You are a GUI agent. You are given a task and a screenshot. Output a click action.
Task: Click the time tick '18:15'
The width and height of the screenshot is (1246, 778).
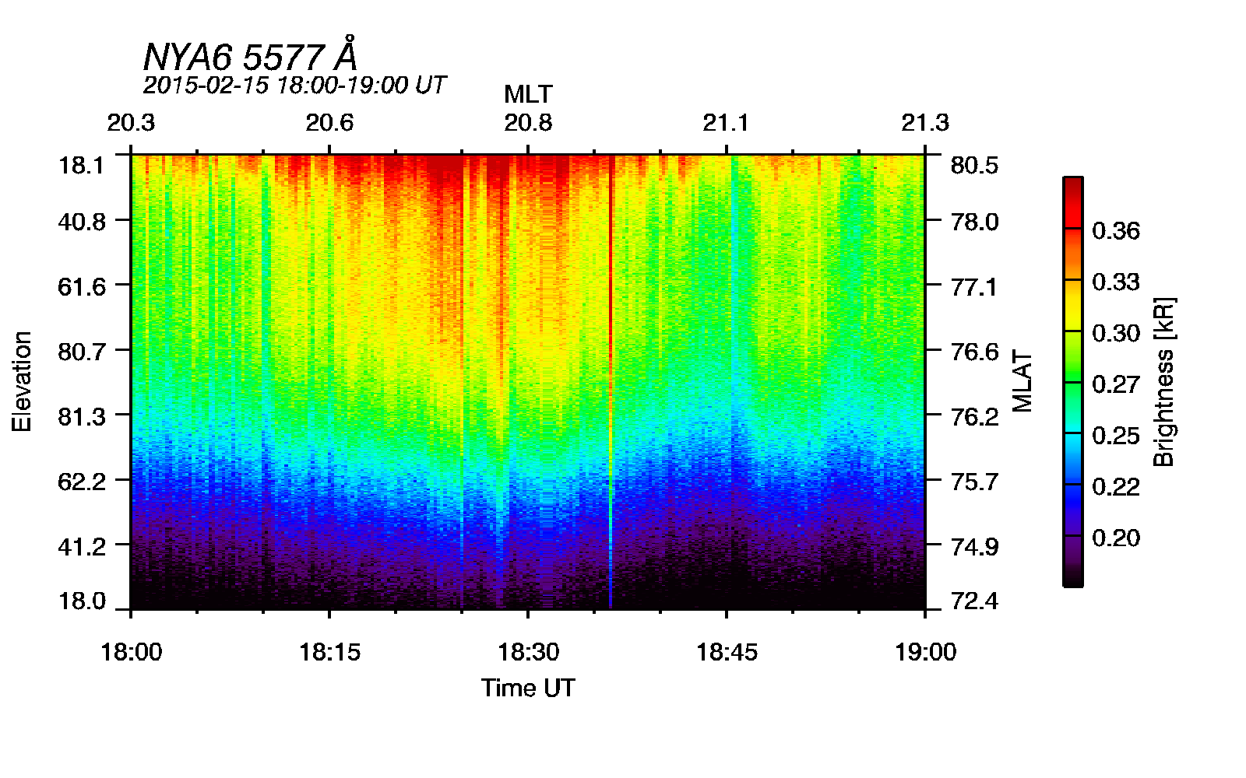tap(330, 652)
